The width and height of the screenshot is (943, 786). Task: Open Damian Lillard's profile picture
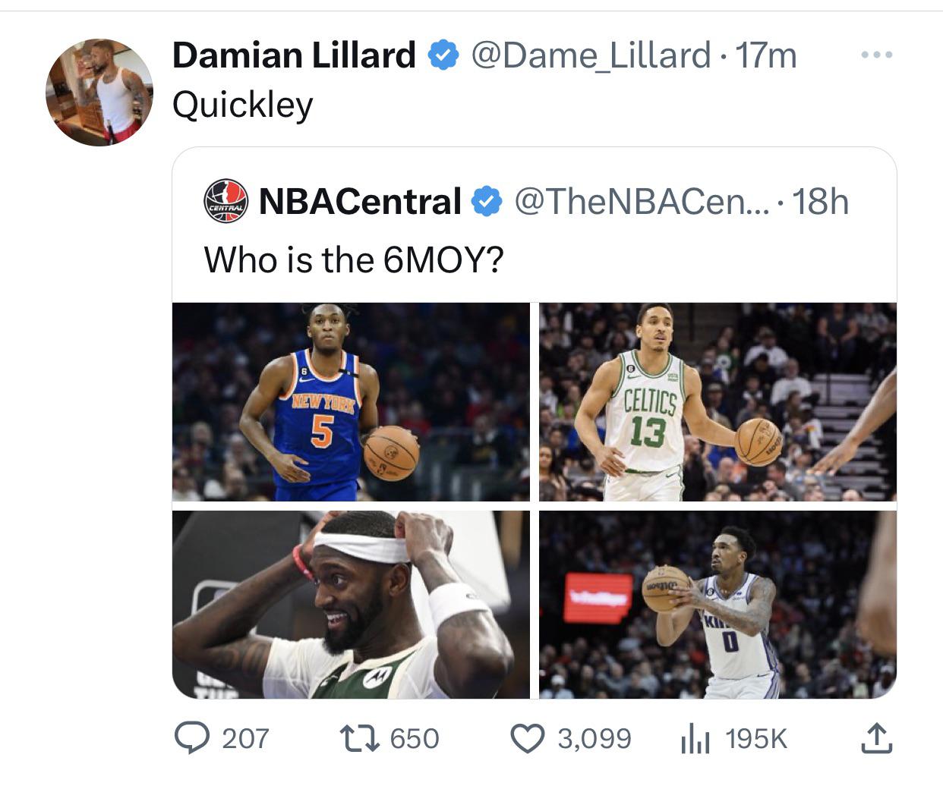[x=99, y=93]
